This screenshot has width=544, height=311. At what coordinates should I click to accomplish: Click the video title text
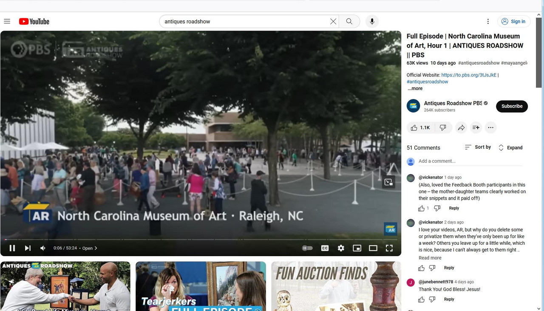[465, 45]
